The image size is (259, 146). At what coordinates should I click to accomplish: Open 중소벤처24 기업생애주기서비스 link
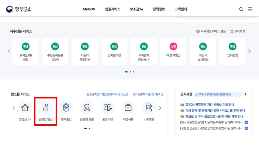click(x=107, y=94)
